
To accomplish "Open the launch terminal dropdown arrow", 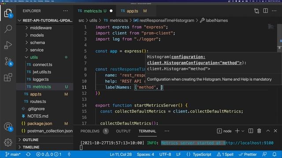I will click(x=243, y=131).
